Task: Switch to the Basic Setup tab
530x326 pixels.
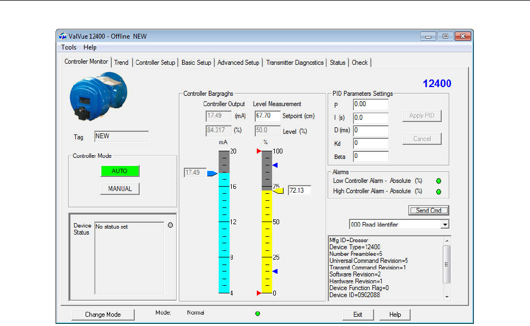Action: (x=196, y=63)
